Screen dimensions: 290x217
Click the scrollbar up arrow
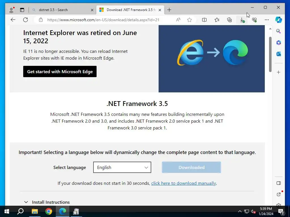coord(270,29)
